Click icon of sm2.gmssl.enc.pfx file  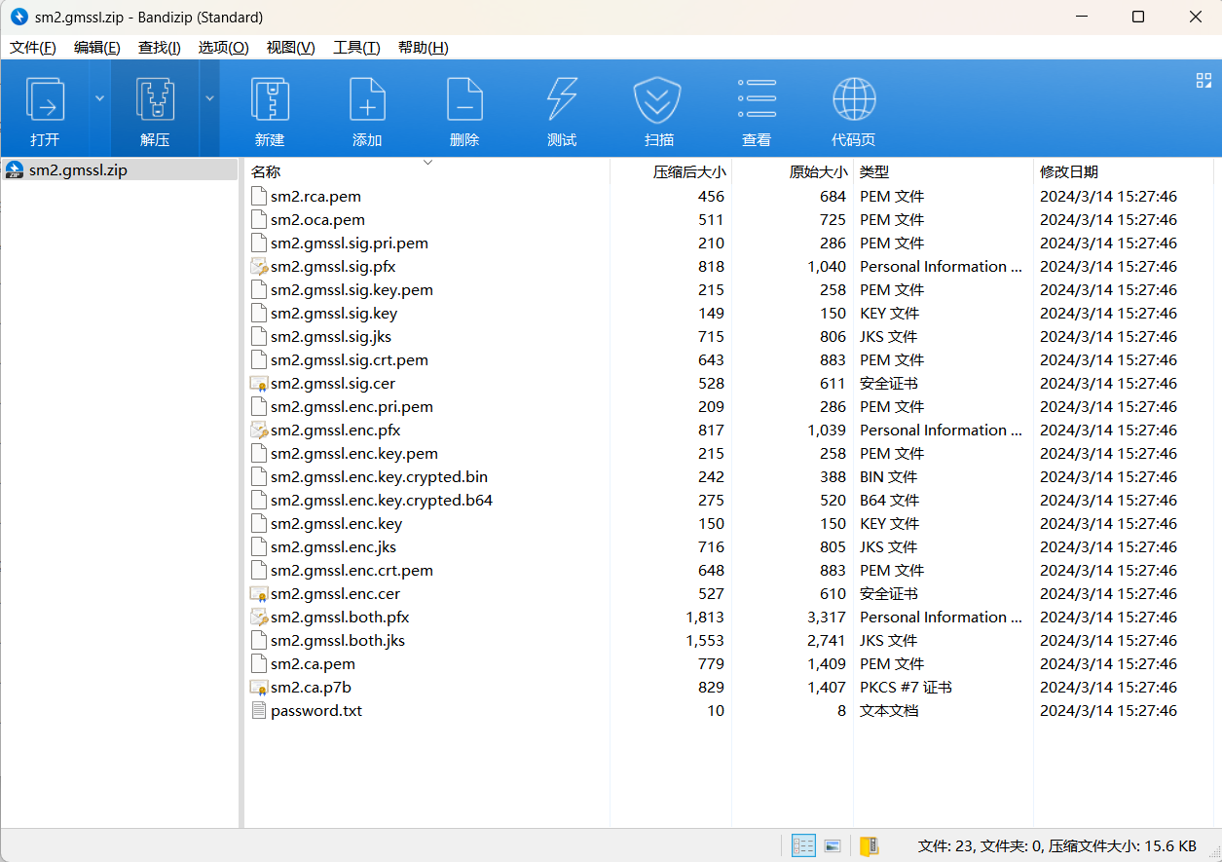pos(258,430)
